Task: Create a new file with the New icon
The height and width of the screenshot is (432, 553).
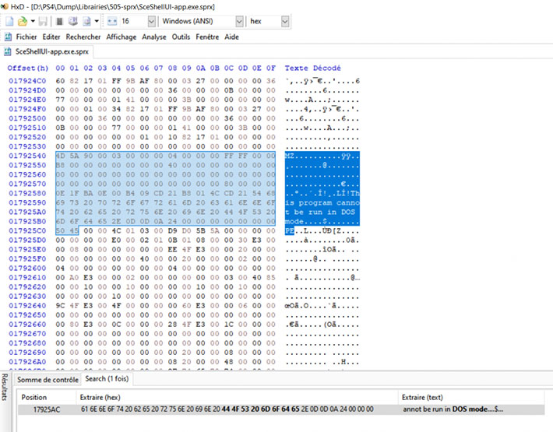Action: coord(9,22)
